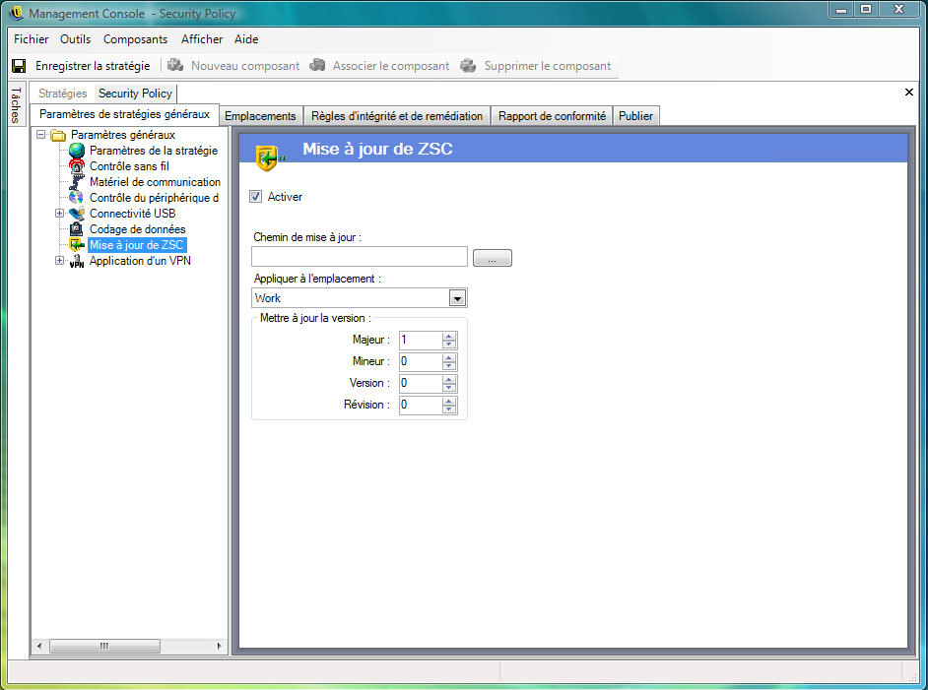Open the Appliquer à l'emplacement dropdown
This screenshot has height=690, width=928.
(457, 298)
